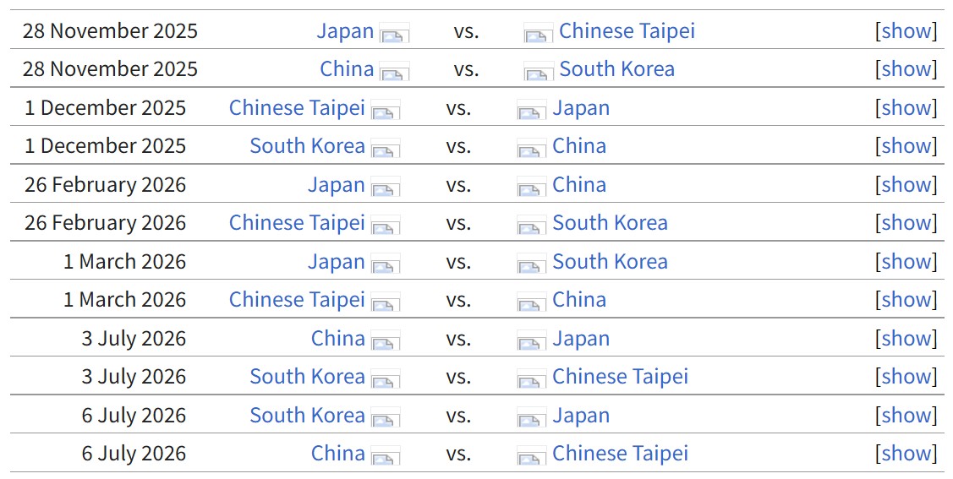Click Chinese Taipei's home flag icon, 1 December
This screenshot has height=479, width=953.
[x=385, y=112]
